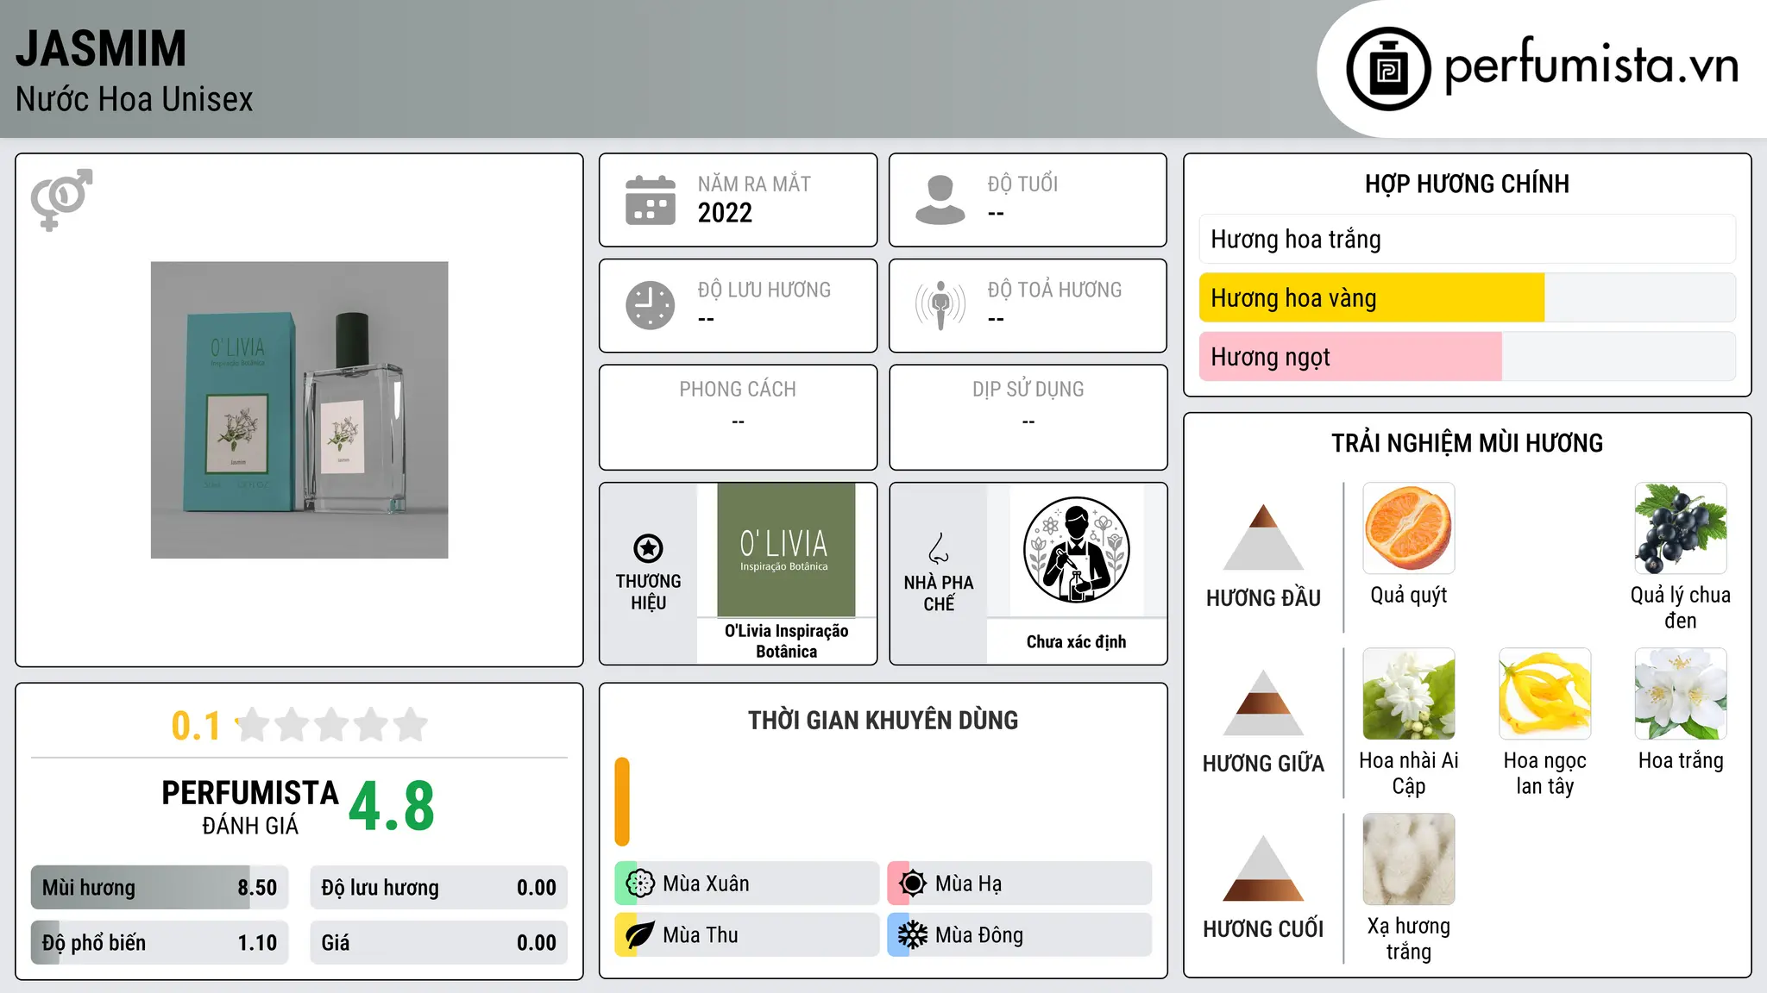Click the Thời gian khuyên dùng heading
This screenshot has width=1767, height=993.
coord(883,720)
